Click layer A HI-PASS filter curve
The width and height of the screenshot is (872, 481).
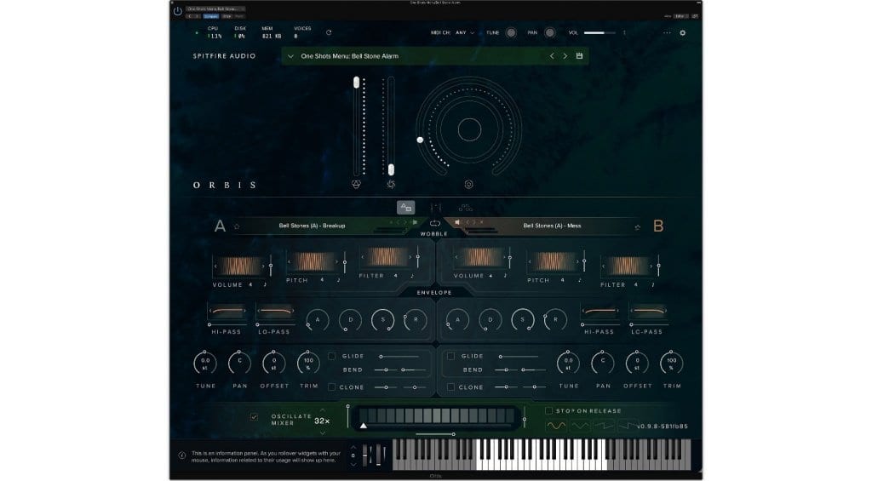(227, 311)
